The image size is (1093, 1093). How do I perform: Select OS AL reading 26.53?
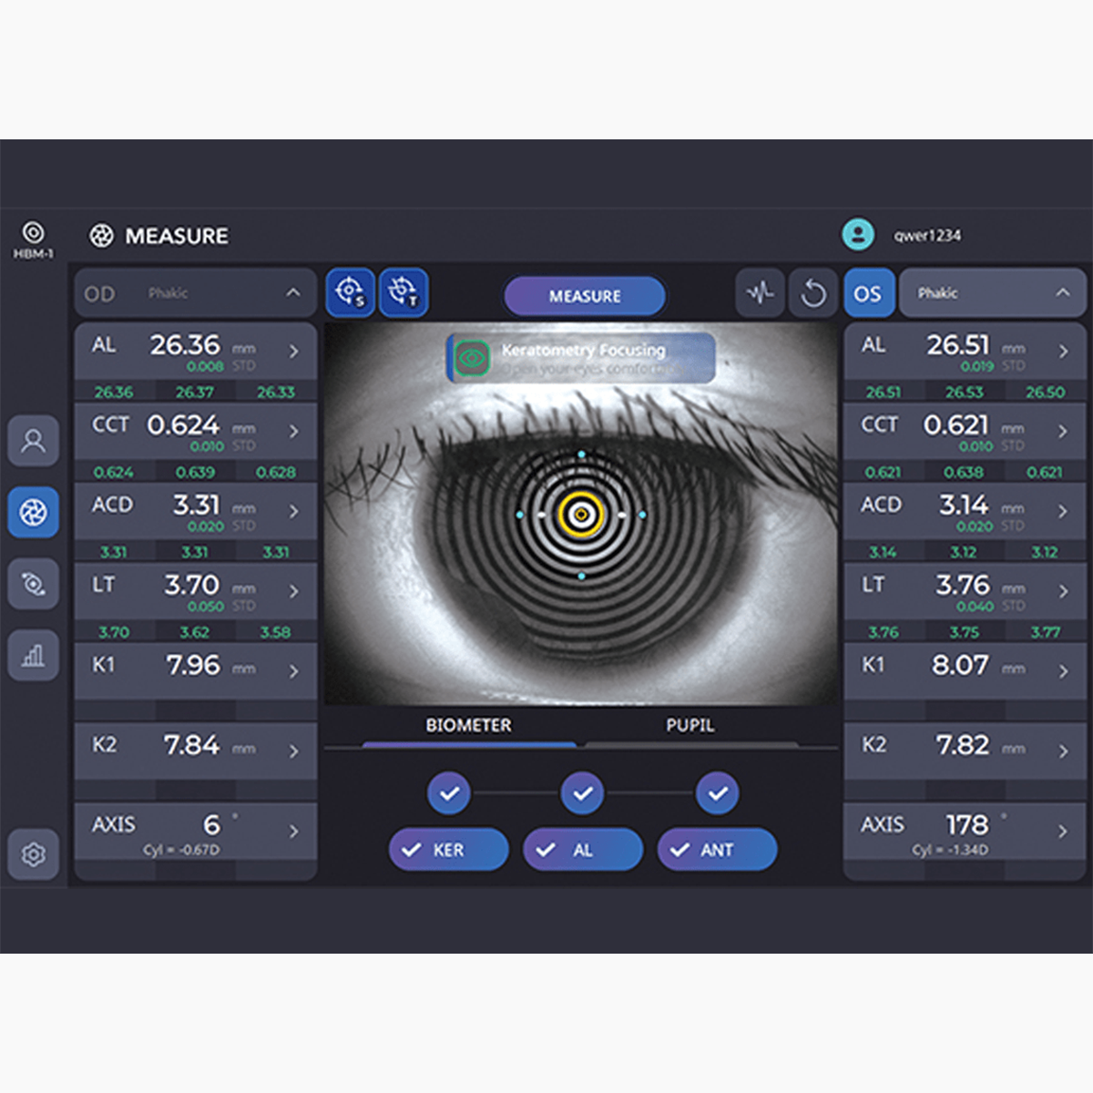click(964, 393)
